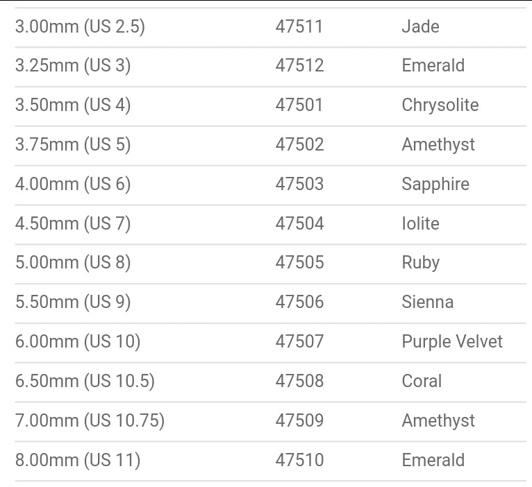Select the Purple Velvet color name
Image resolution: width=532 pixels, height=487 pixels.
click(452, 342)
